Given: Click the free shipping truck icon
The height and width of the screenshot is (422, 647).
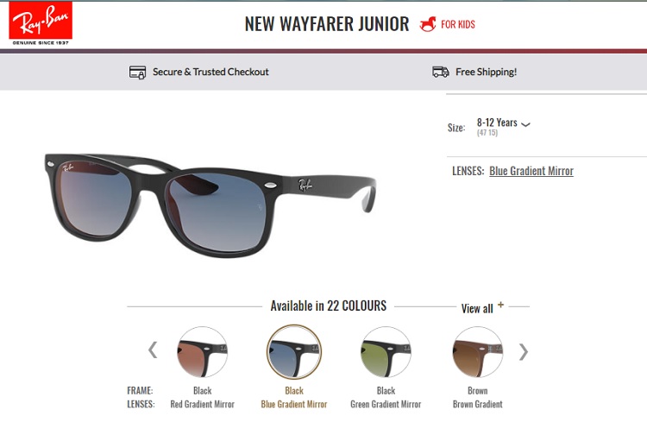Looking at the screenshot, I should click(441, 72).
